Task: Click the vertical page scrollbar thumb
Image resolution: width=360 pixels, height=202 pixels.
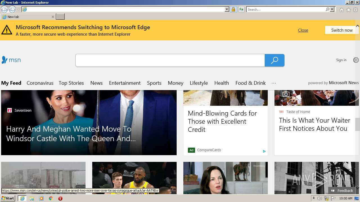Action: [x=357, y=124]
